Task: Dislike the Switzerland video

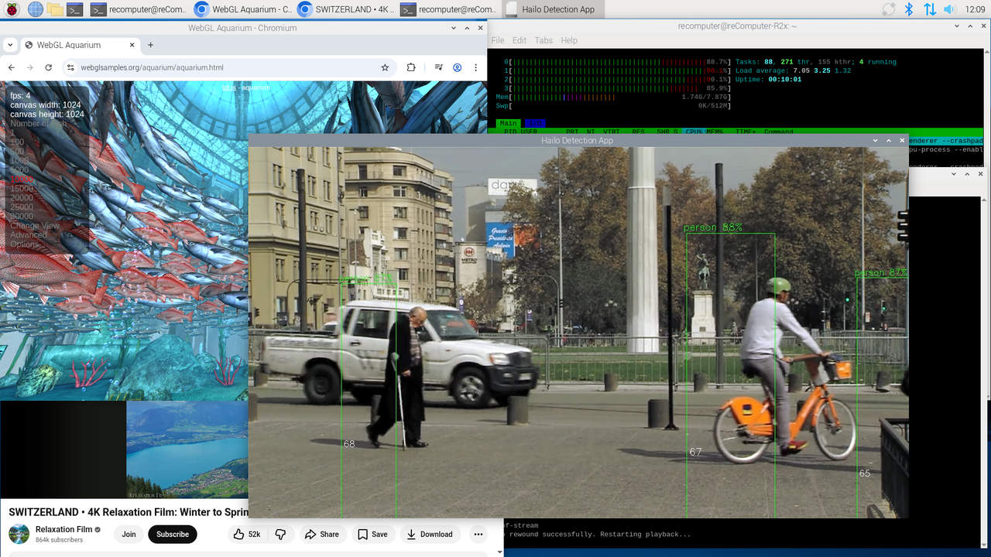Action: click(280, 534)
